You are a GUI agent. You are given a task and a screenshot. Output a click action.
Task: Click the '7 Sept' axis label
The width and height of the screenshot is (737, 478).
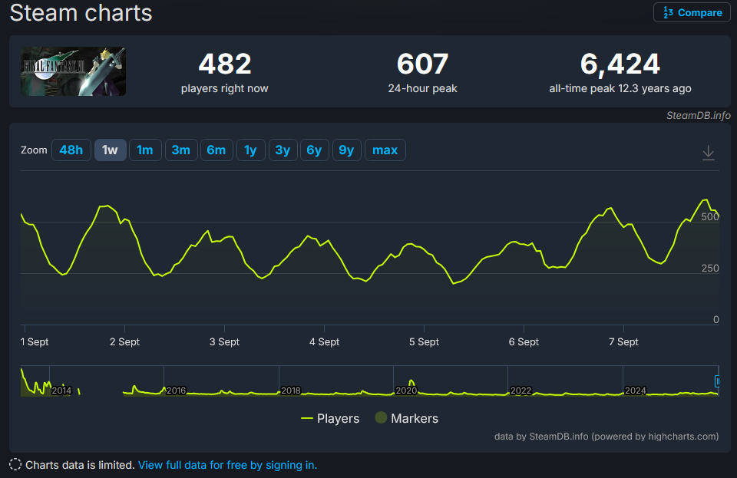coord(623,342)
